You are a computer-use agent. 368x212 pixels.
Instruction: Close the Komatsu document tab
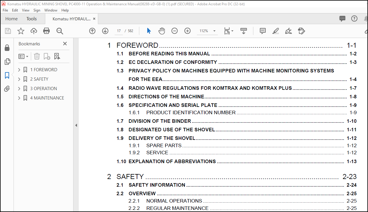[x=94, y=19]
